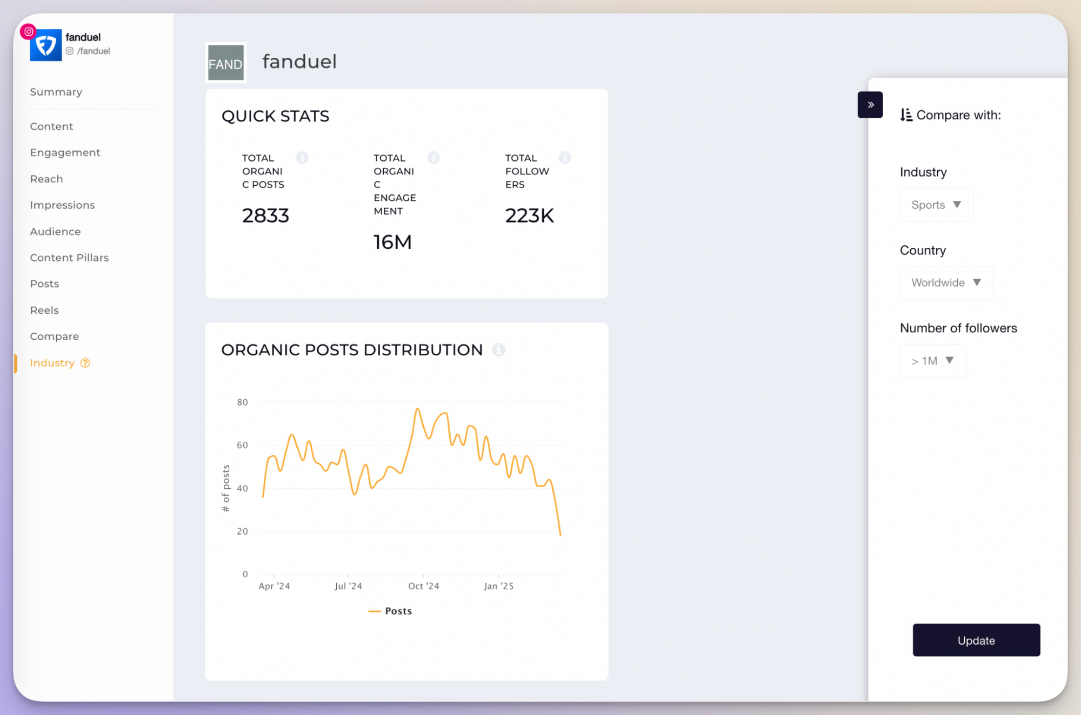Show info for Organic Posts Distribution
This screenshot has width=1081, height=715.
click(499, 350)
